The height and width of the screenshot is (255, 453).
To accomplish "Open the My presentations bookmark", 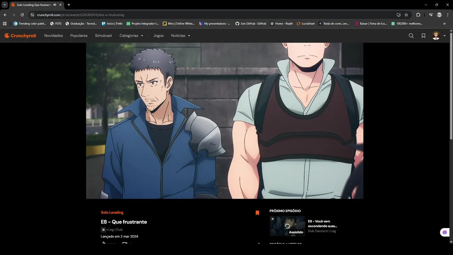I will [215, 24].
